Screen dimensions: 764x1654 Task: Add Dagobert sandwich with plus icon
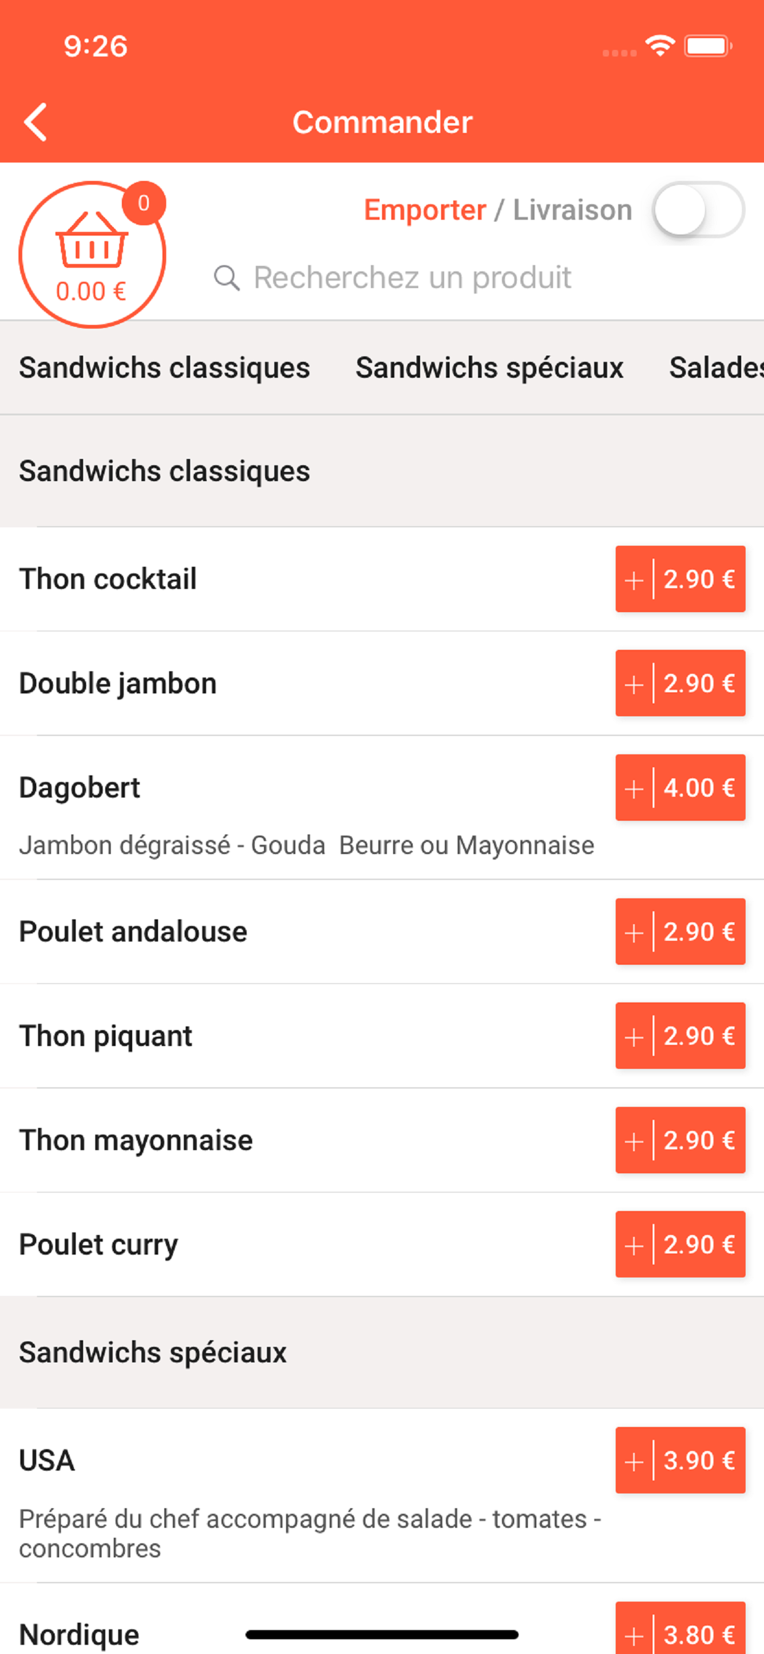pyautogui.click(x=634, y=788)
